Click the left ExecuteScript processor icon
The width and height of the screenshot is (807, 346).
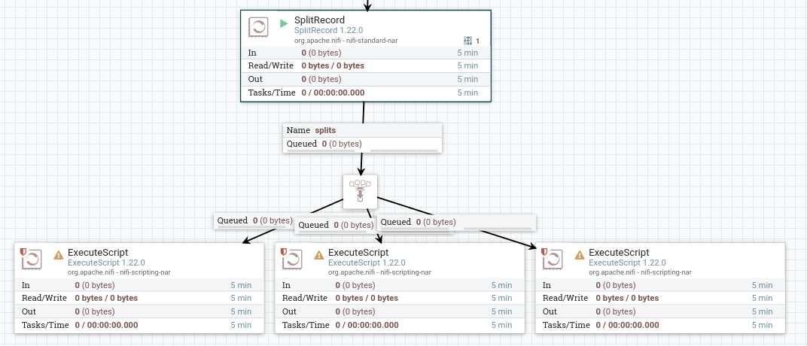tap(32, 259)
